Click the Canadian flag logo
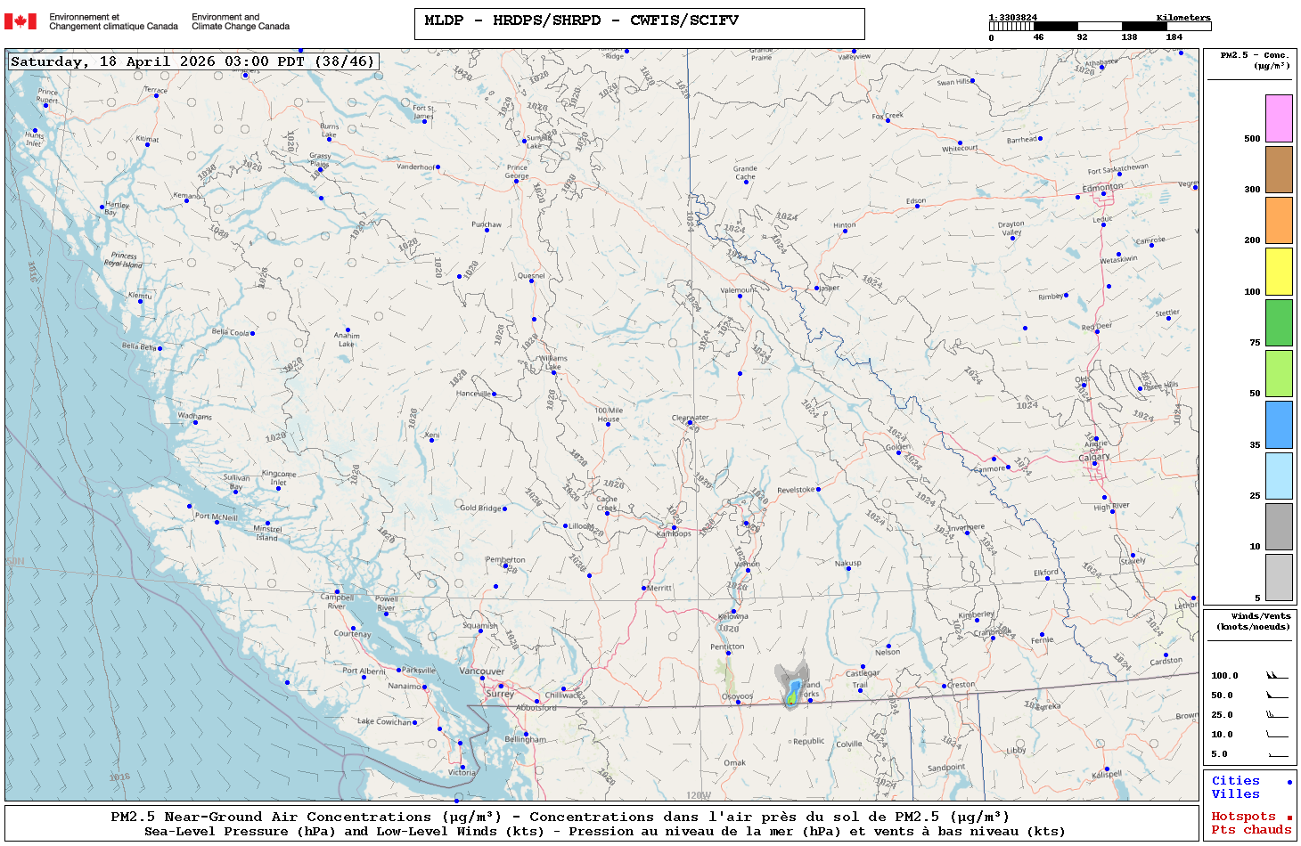Screen dimensions: 1301x846 [20, 21]
